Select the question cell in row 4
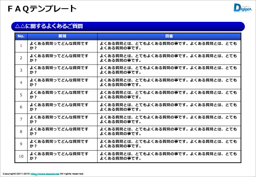Screen dimensions: 256x177 pyautogui.click(x=62, y=83)
